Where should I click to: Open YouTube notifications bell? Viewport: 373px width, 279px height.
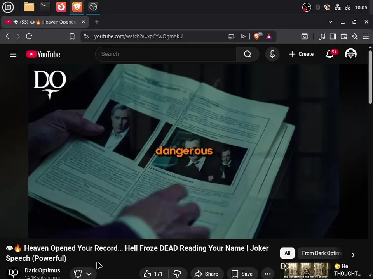(x=330, y=54)
